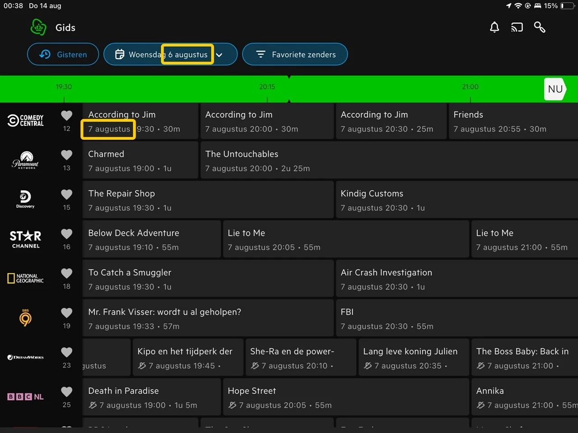Open Lie to Me at 21:00
This screenshot has width=578, height=433.
pyautogui.click(x=525, y=240)
